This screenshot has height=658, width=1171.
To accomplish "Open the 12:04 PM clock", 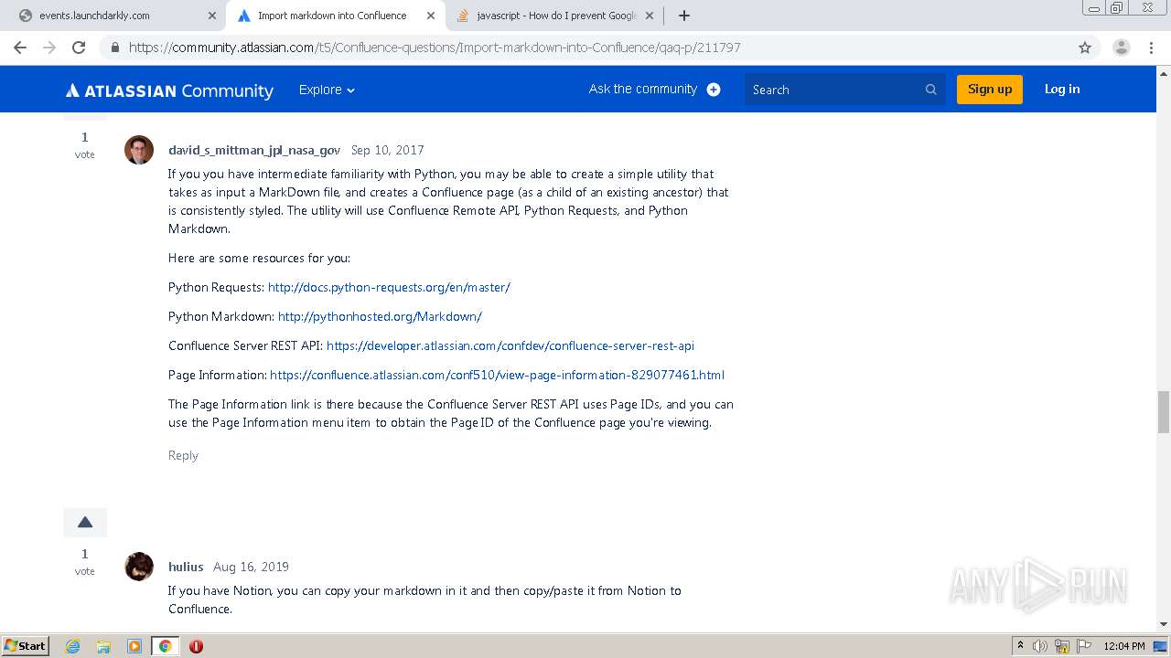I will [x=1124, y=646].
